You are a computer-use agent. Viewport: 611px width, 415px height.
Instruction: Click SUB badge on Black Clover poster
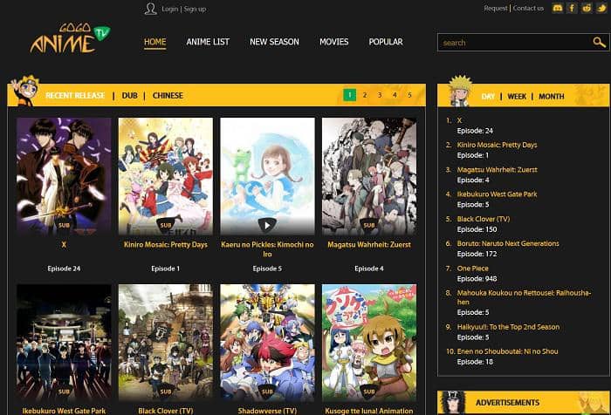(166, 391)
